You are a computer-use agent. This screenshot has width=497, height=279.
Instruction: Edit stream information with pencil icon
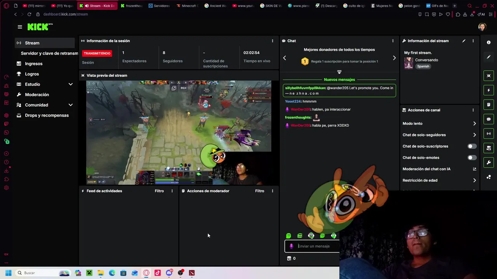pyautogui.click(x=464, y=41)
